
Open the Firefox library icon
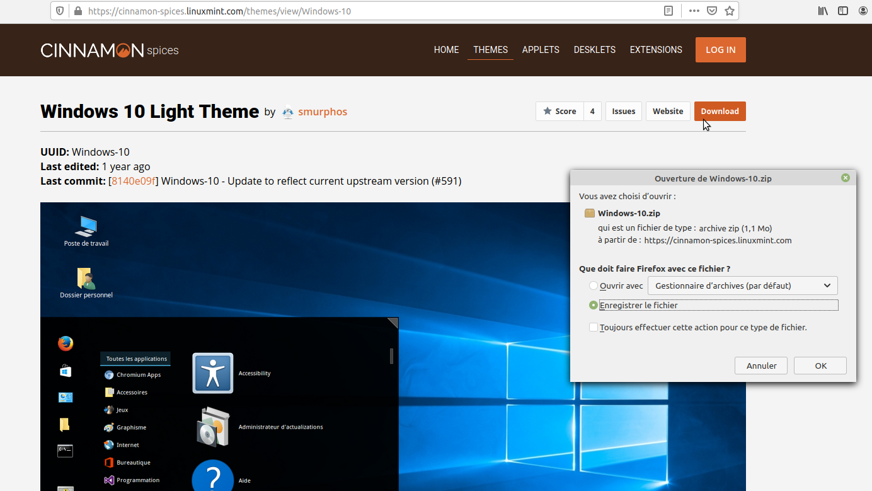point(823,11)
